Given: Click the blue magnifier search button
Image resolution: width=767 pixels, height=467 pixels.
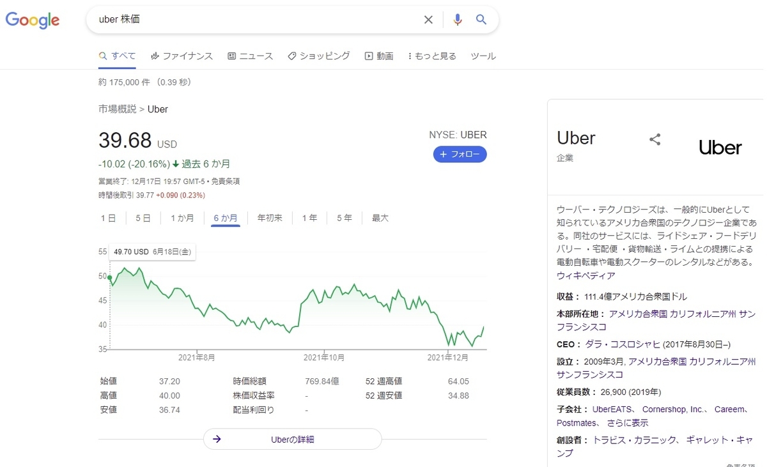Looking at the screenshot, I should [481, 20].
